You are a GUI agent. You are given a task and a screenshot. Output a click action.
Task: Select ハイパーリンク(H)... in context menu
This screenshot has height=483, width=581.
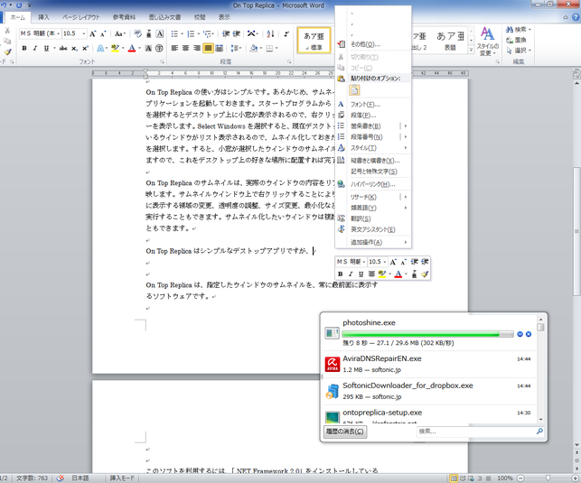[373, 184]
